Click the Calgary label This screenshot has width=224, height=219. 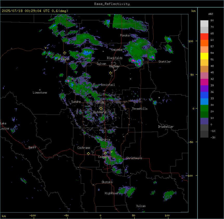tap(104, 157)
